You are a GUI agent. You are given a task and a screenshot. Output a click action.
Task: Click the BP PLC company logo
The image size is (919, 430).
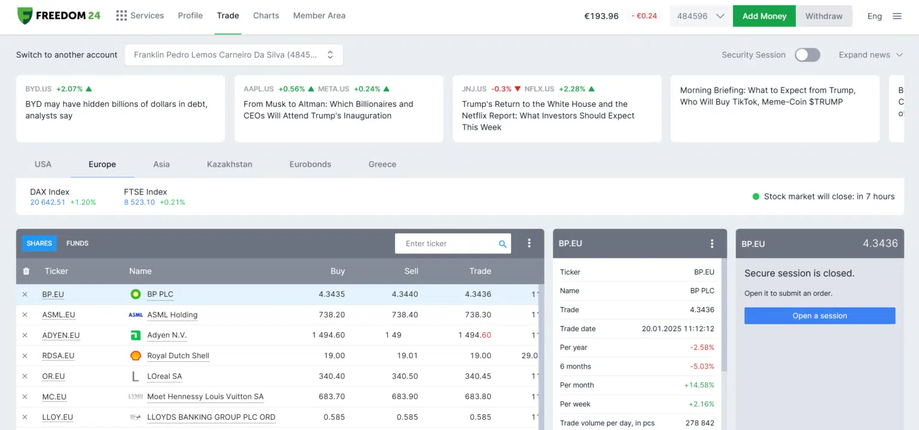[136, 294]
